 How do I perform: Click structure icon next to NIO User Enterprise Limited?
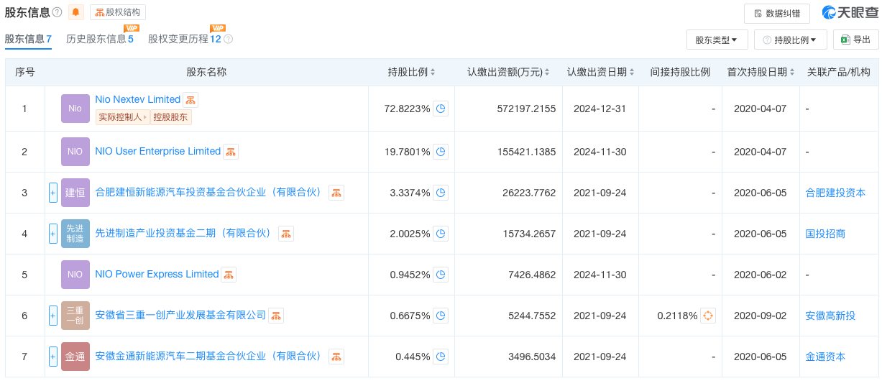[230, 152]
